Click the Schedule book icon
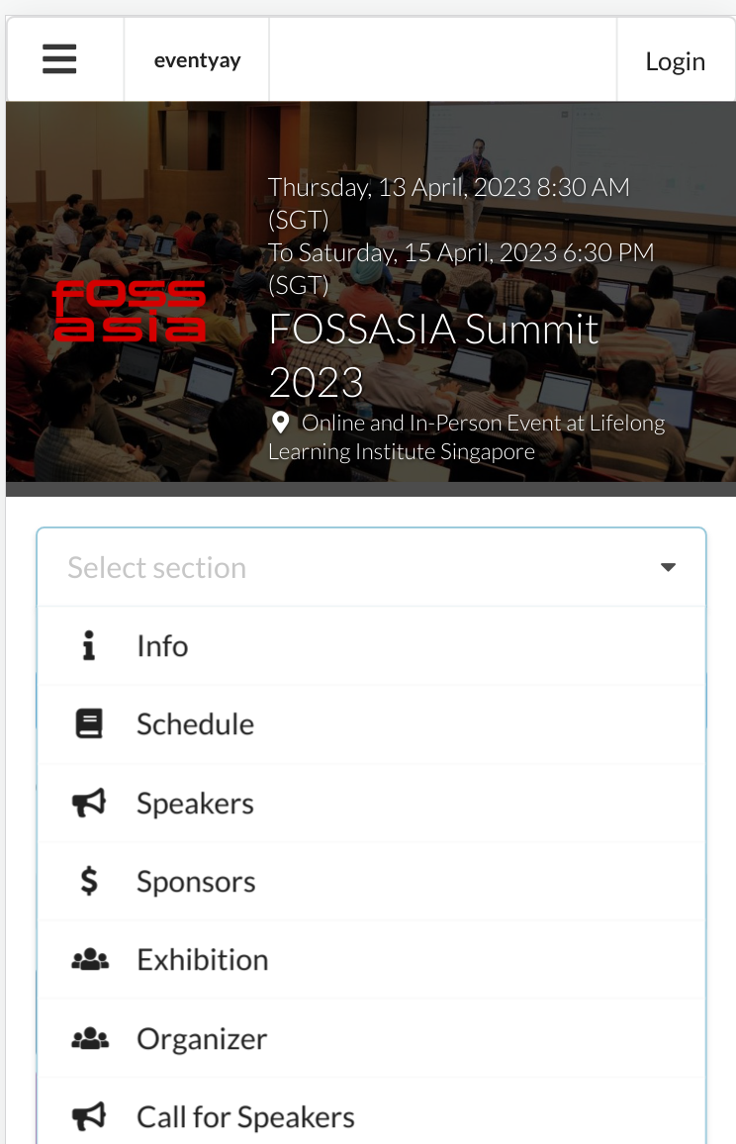This screenshot has width=736, height=1144. tap(89, 723)
